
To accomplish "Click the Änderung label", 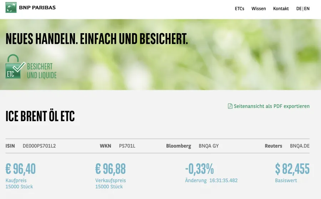I will coord(196,180).
